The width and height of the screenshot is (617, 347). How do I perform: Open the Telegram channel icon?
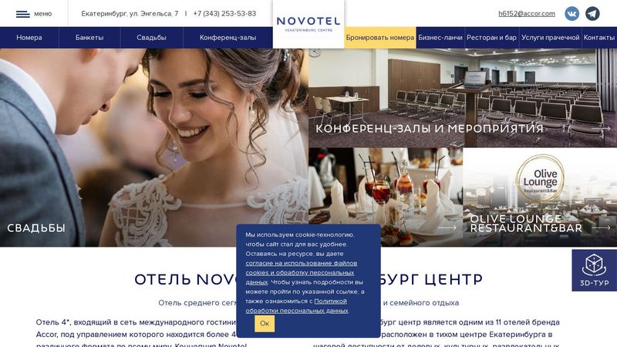coord(592,14)
